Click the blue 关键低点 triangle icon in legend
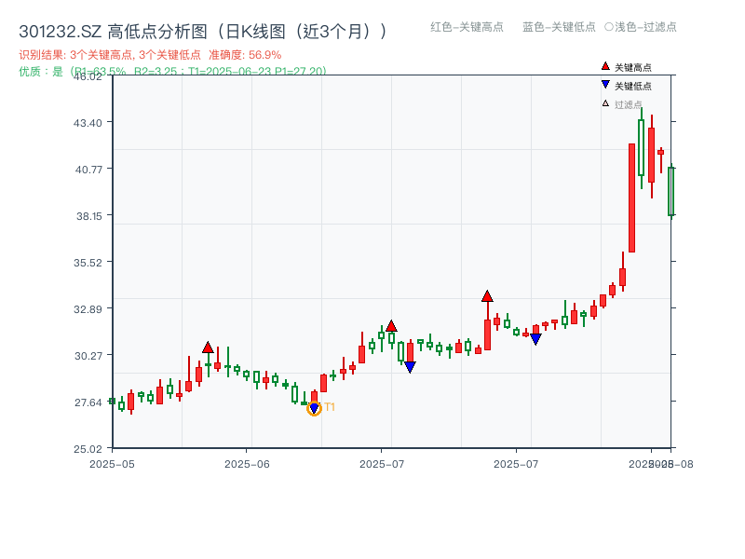 604,85
